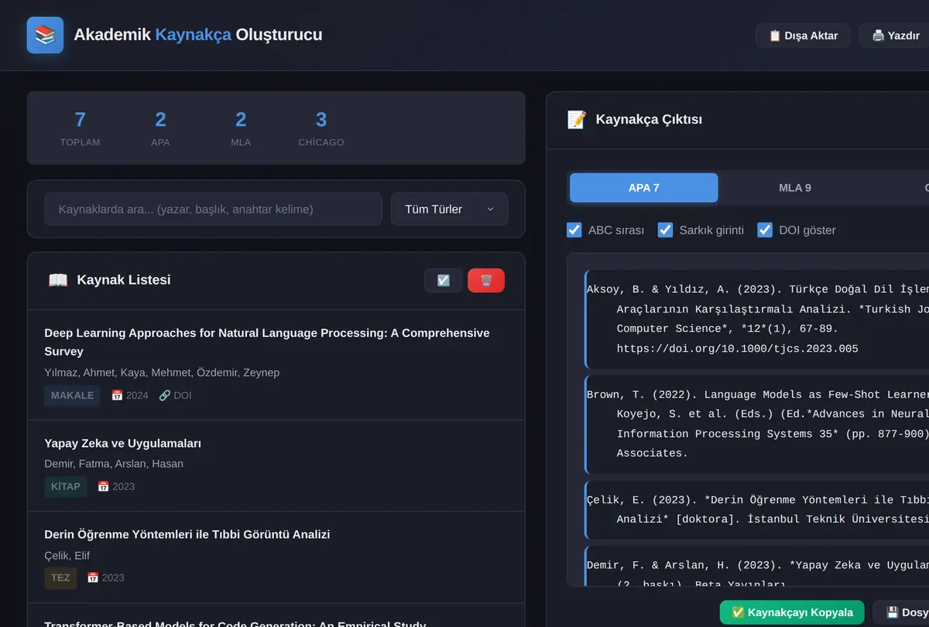Image resolution: width=929 pixels, height=627 pixels.
Task: Click the books app logo icon
Action: [45, 36]
